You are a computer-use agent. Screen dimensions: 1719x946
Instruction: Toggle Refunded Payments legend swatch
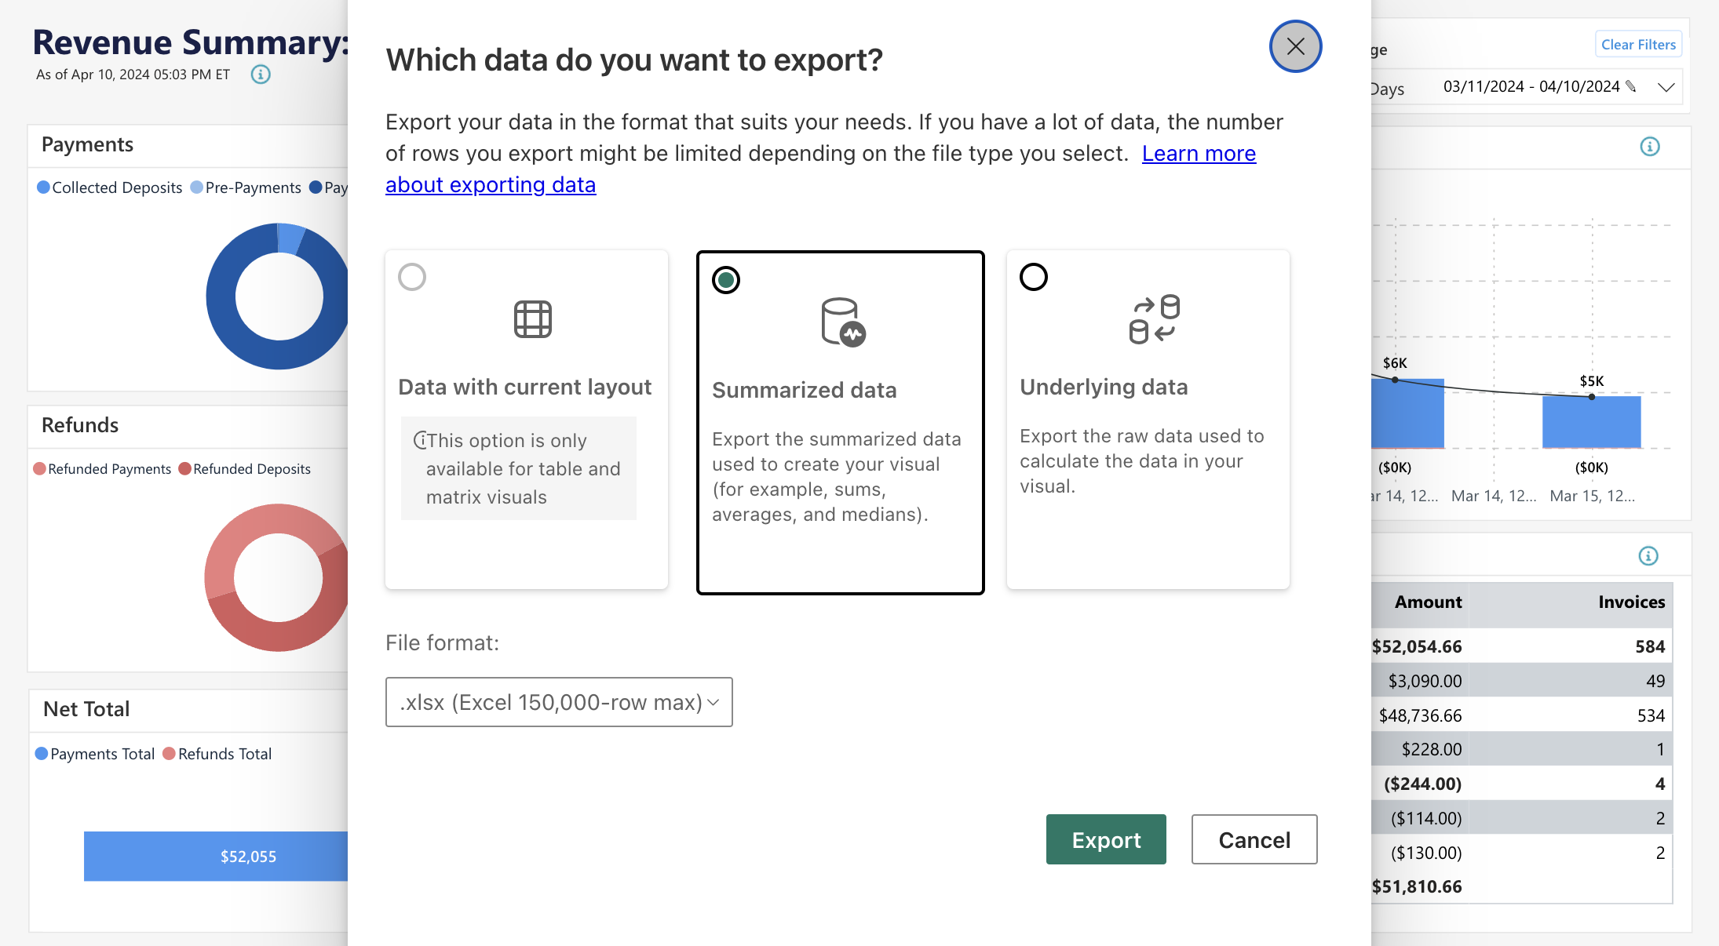[39, 469]
